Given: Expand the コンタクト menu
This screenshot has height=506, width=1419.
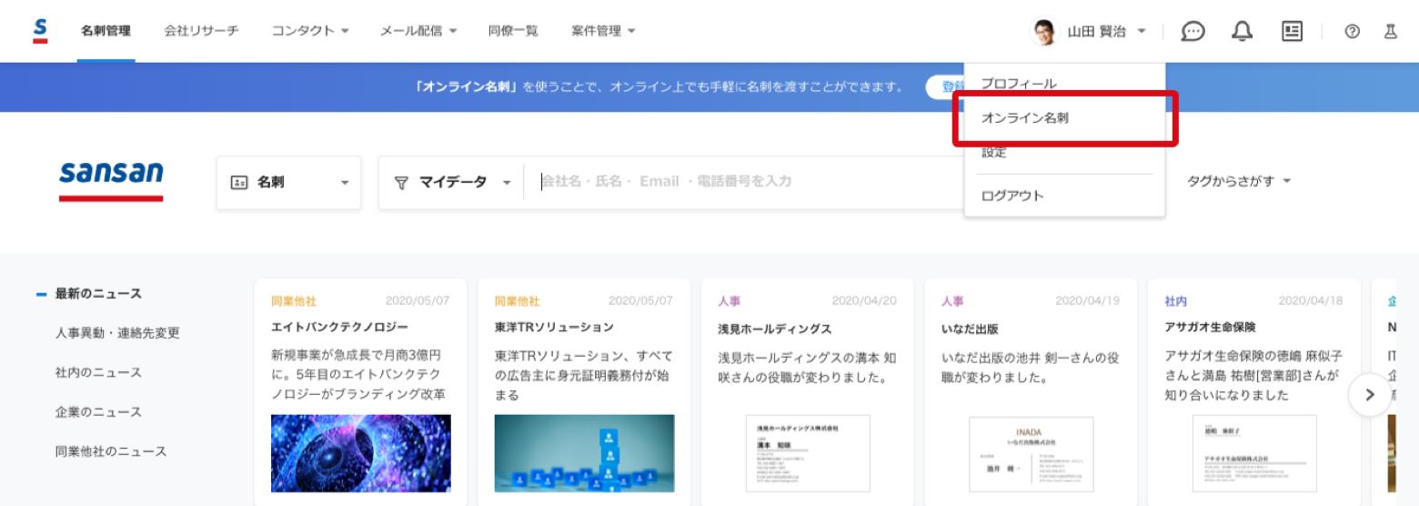Looking at the screenshot, I should (310, 31).
